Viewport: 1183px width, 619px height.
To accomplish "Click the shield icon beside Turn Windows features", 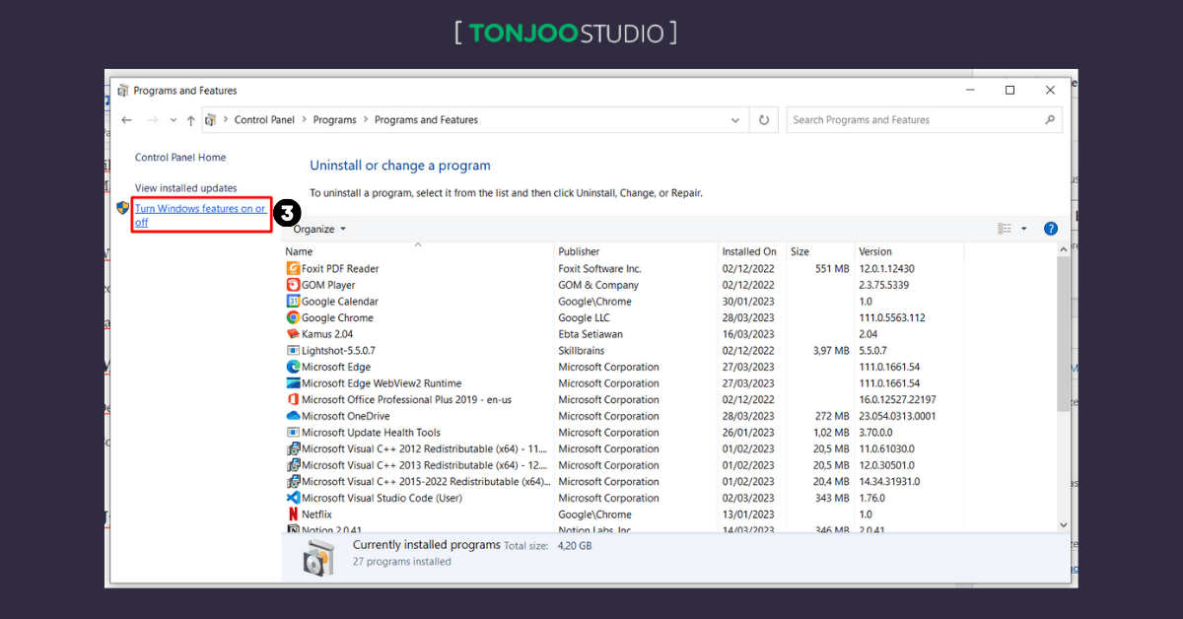I will click(x=122, y=208).
